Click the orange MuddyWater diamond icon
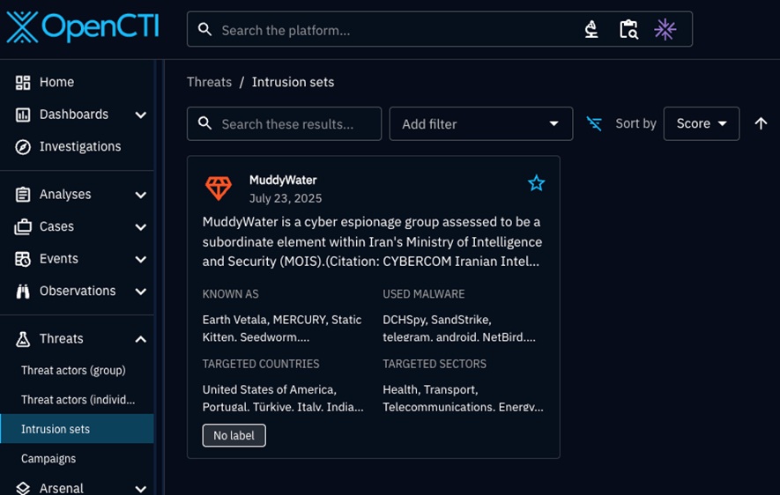Viewport: 780px width, 495px height. coord(219,188)
